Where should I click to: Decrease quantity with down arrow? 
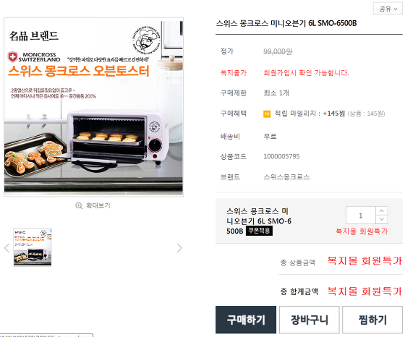pos(382,220)
